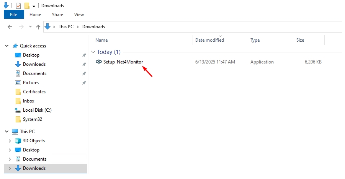Open Local Disk (C:) in Quick access
345x179 pixels.
point(37,110)
